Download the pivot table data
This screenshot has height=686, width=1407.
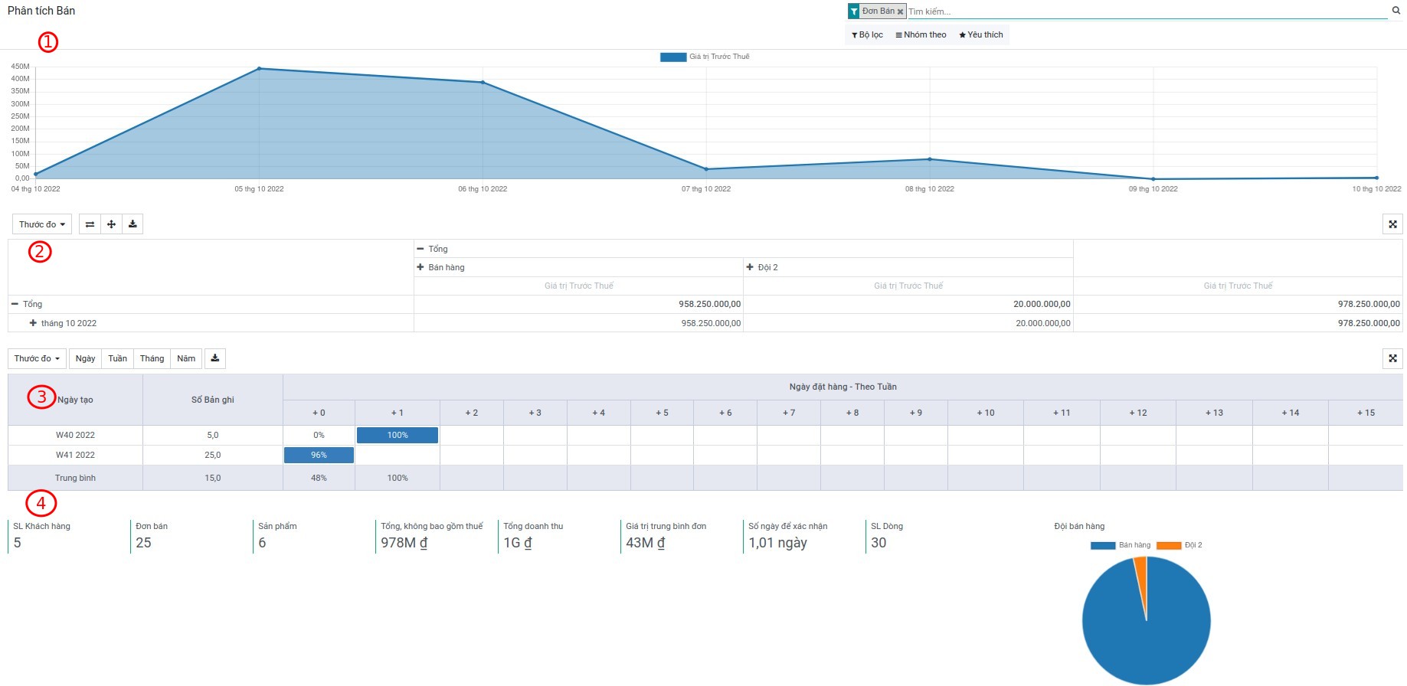coord(133,224)
